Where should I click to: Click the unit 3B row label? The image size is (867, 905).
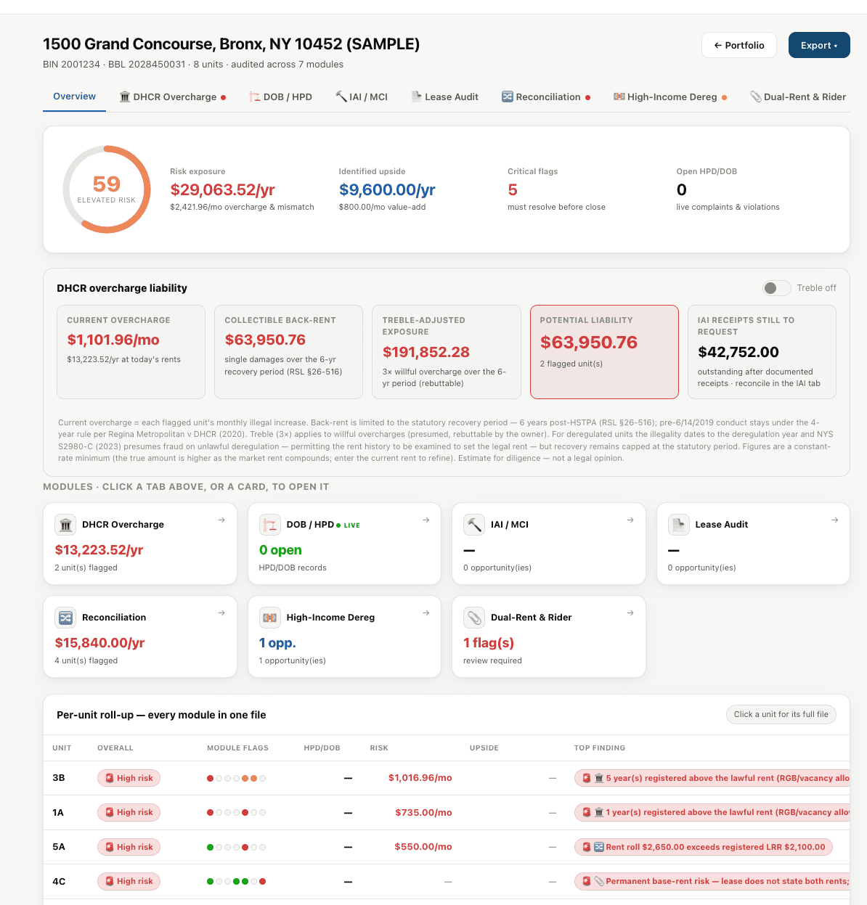59,778
